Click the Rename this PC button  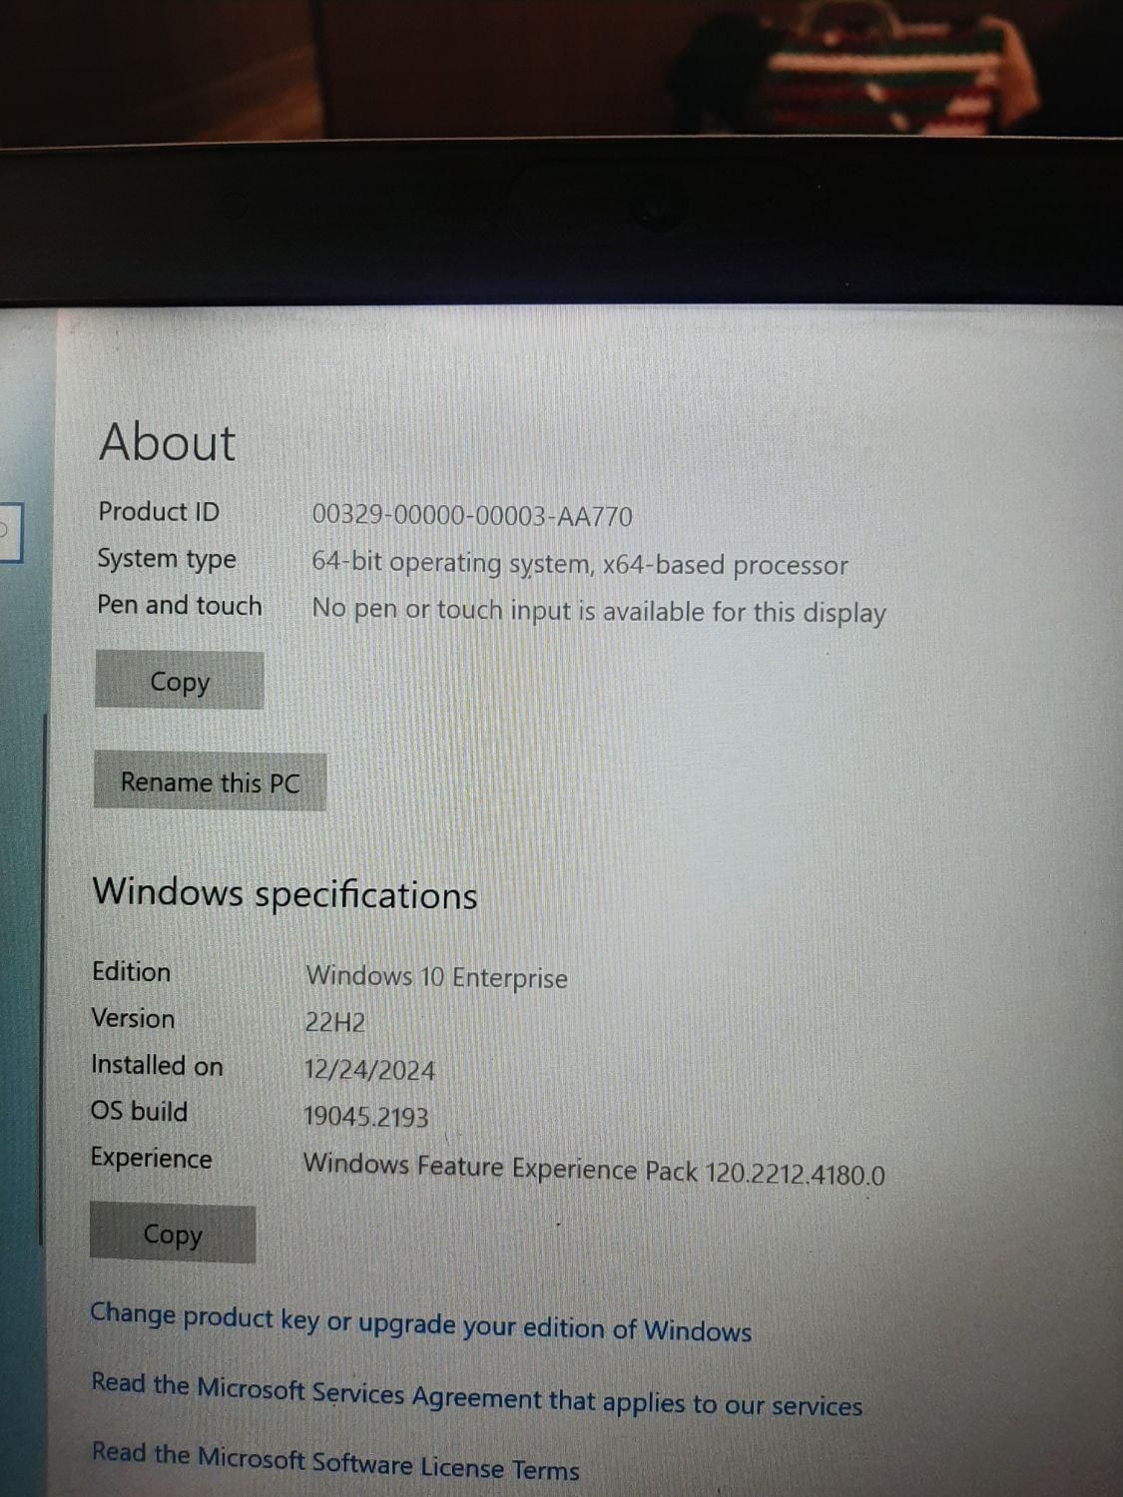coord(210,781)
